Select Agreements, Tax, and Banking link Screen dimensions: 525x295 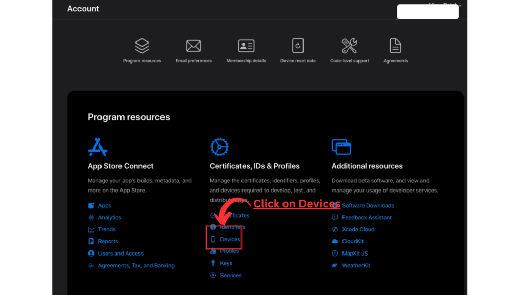136,265
